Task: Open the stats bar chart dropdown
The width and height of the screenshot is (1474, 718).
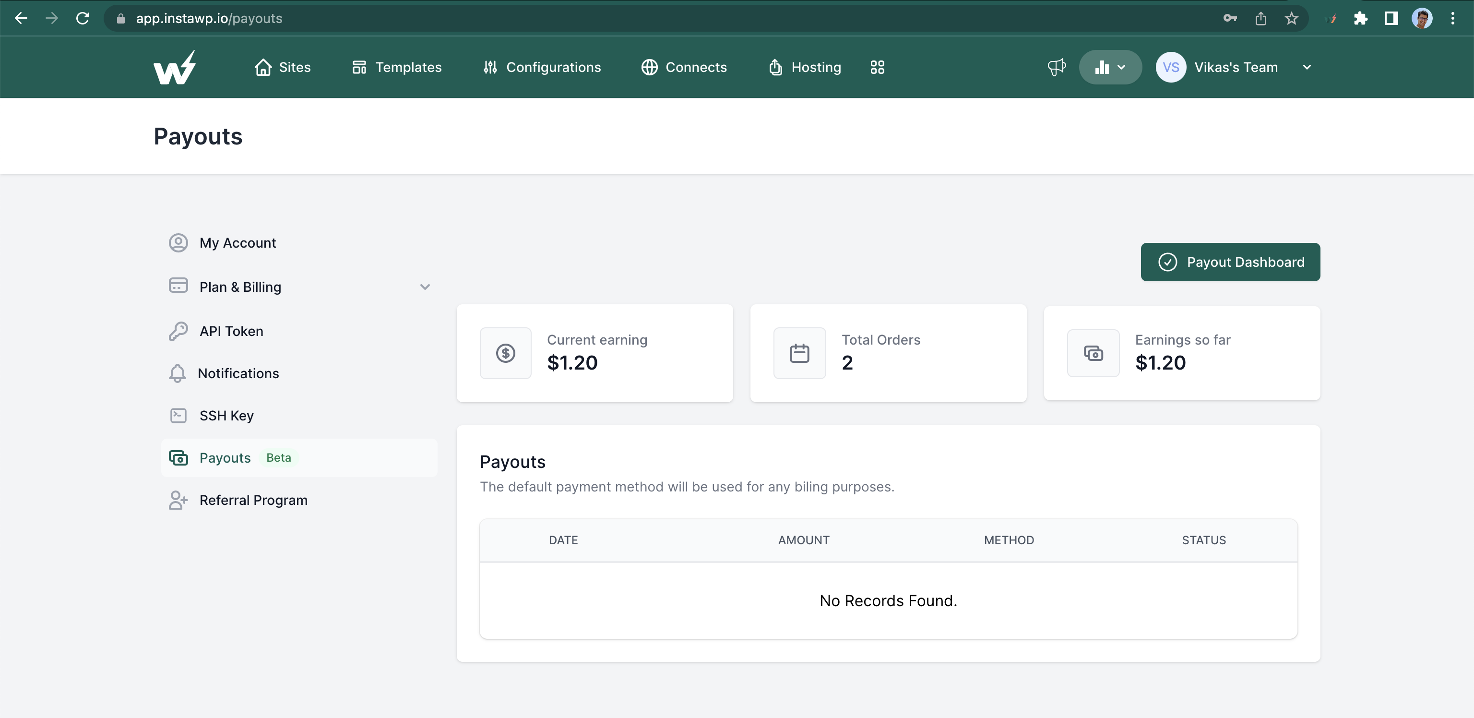Action: [x=1109, y=68]
